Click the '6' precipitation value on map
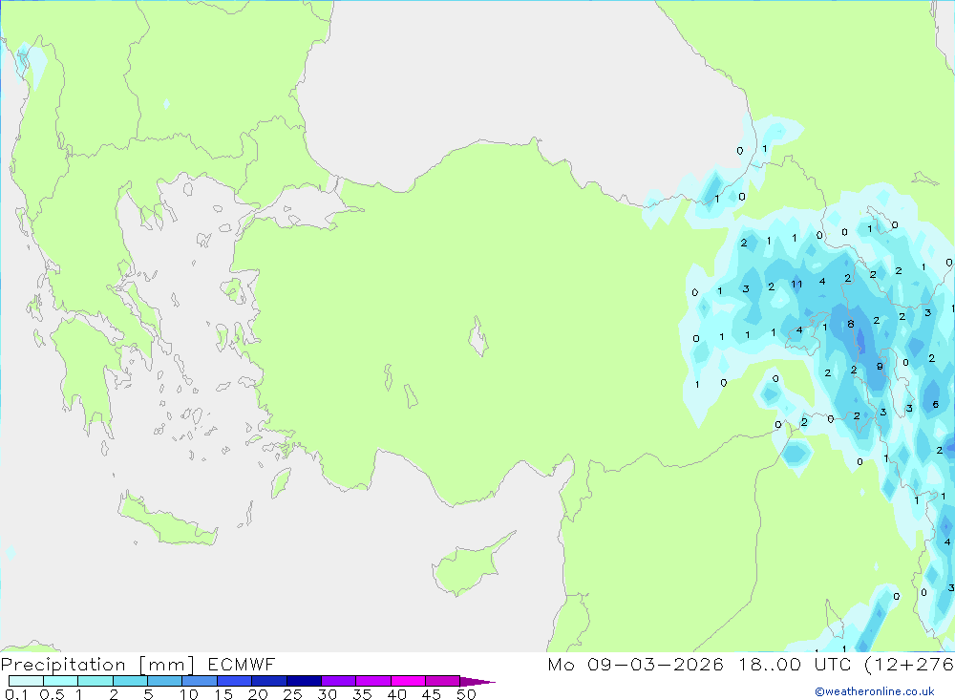Image resolution: width=955 pixels, height=700 pixels. (x=936, y=405)
